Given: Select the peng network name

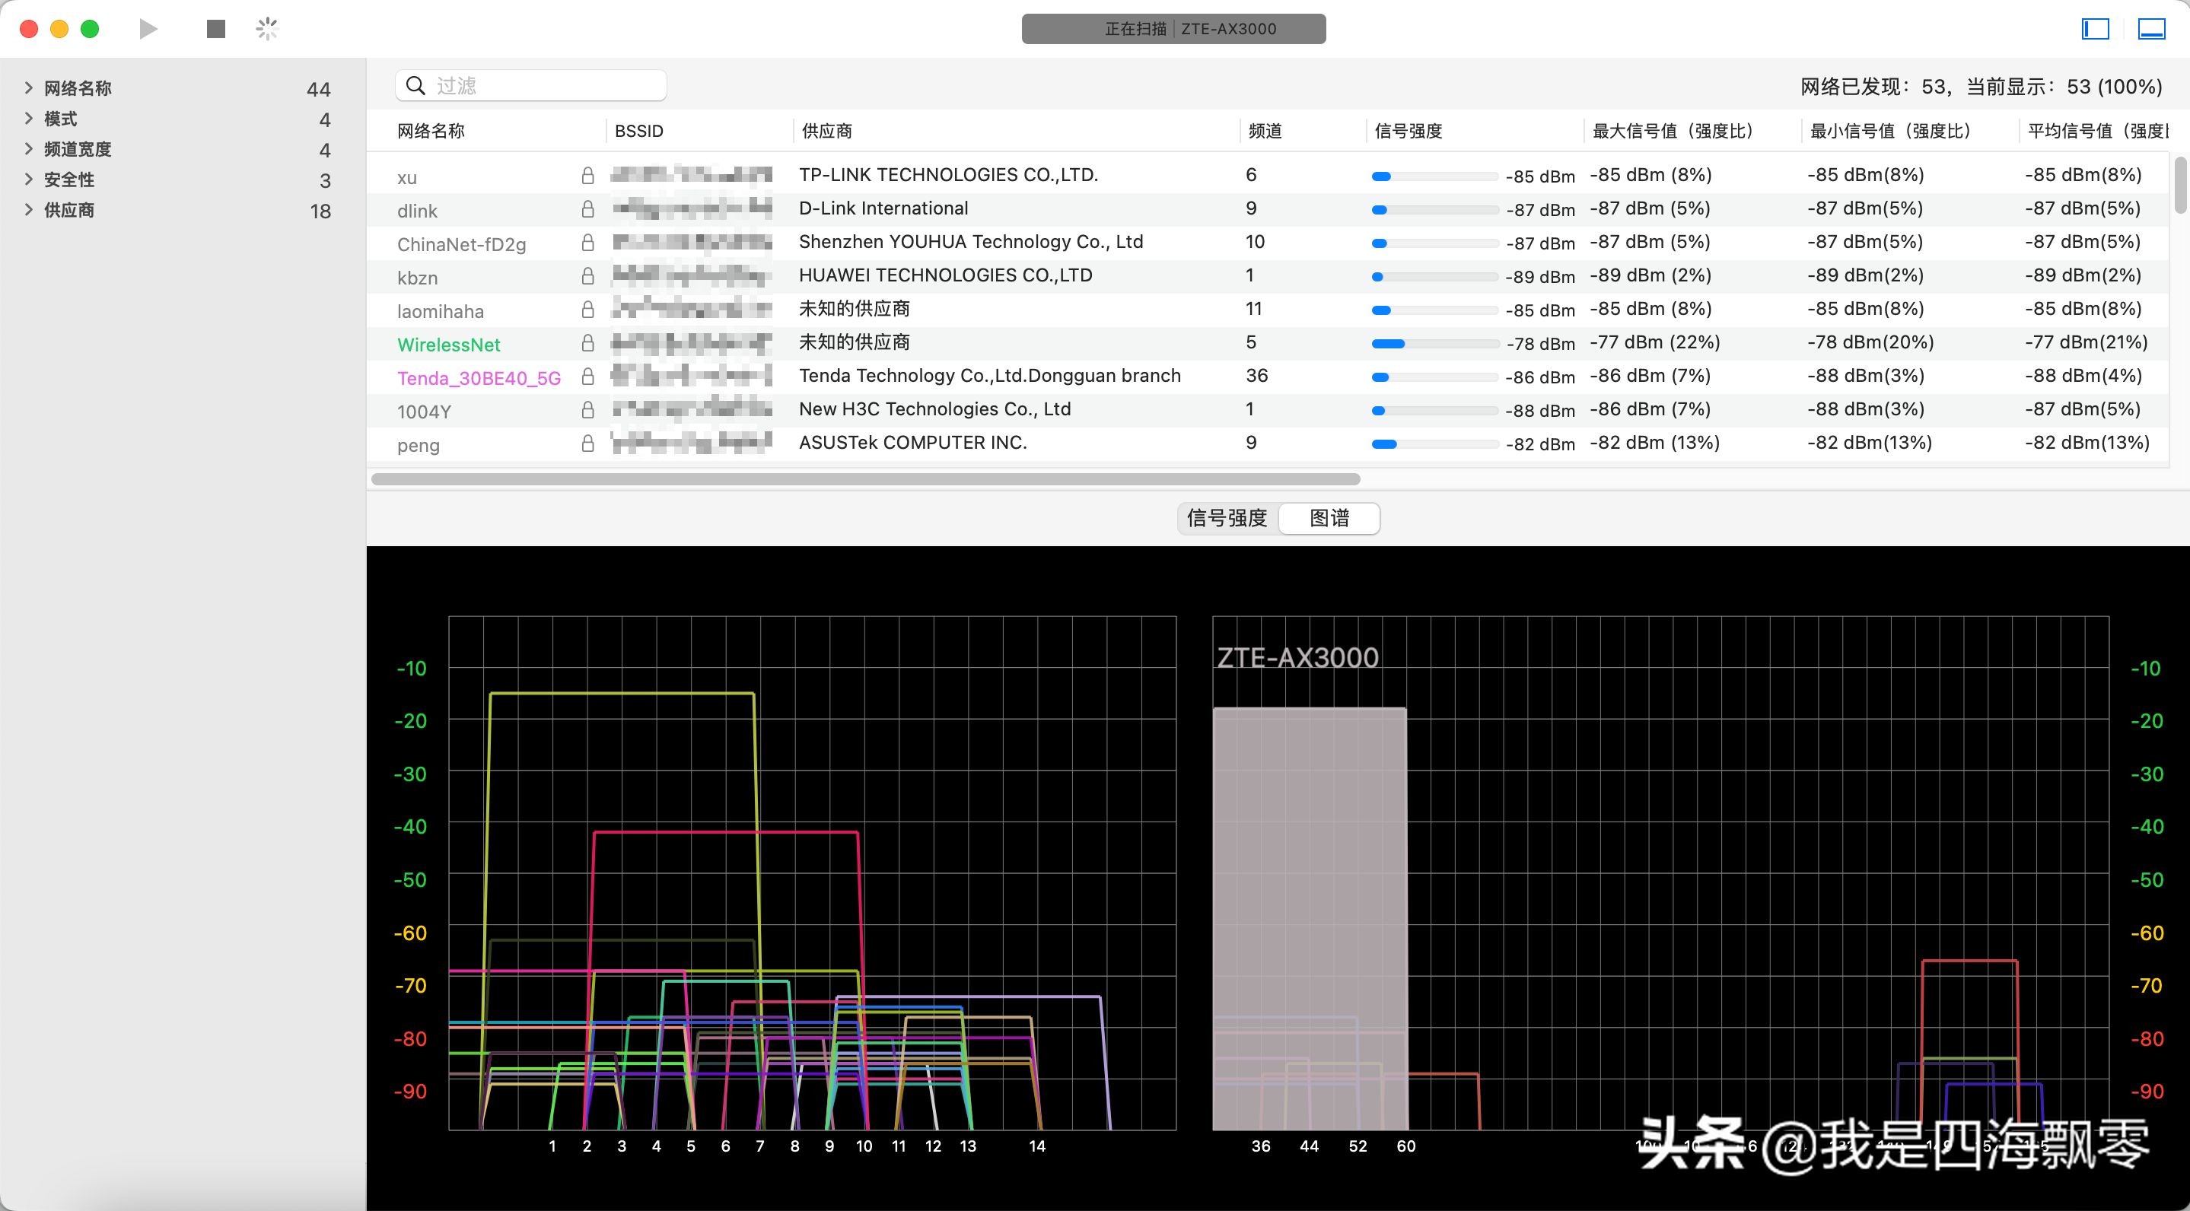Looking at the screenshot, I should point(419,445).
